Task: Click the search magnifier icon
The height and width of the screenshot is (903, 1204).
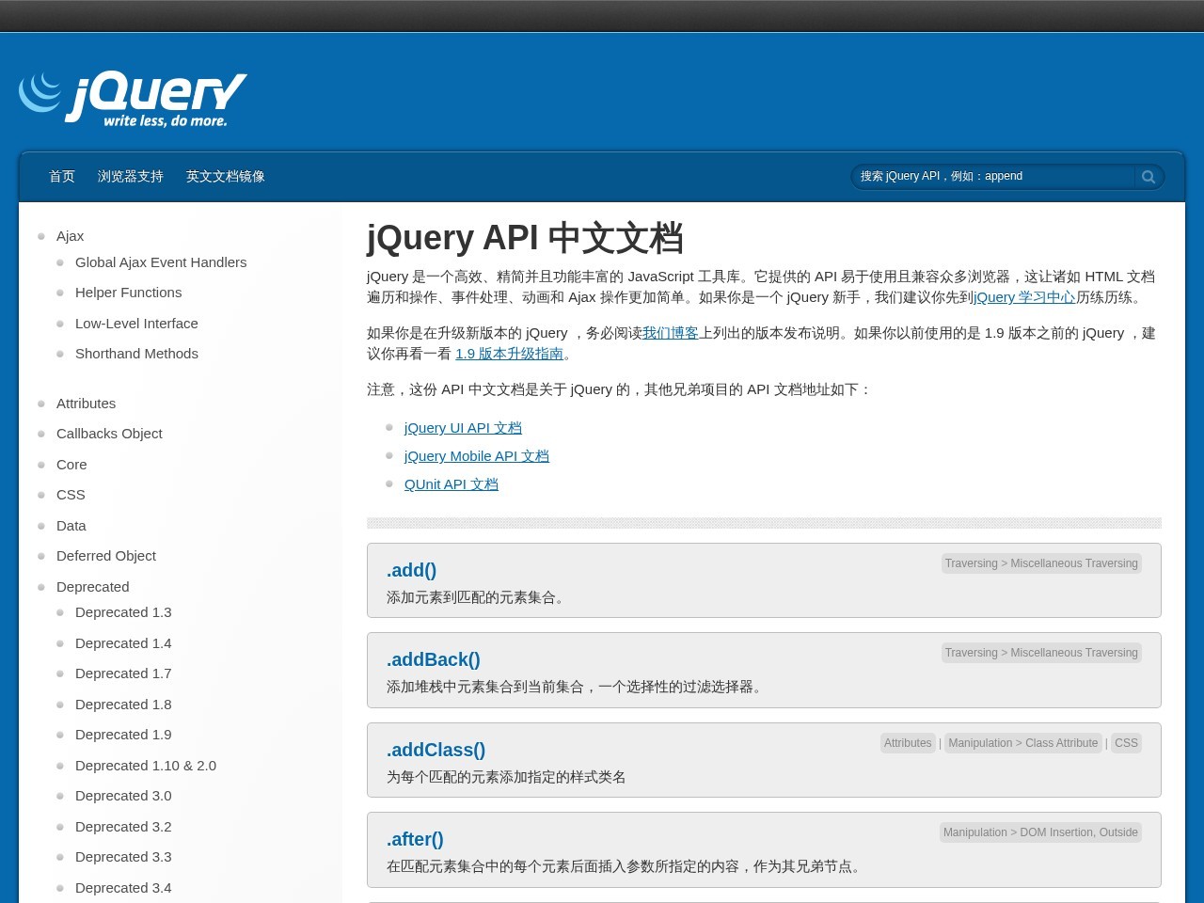Action: point(1148,177)
